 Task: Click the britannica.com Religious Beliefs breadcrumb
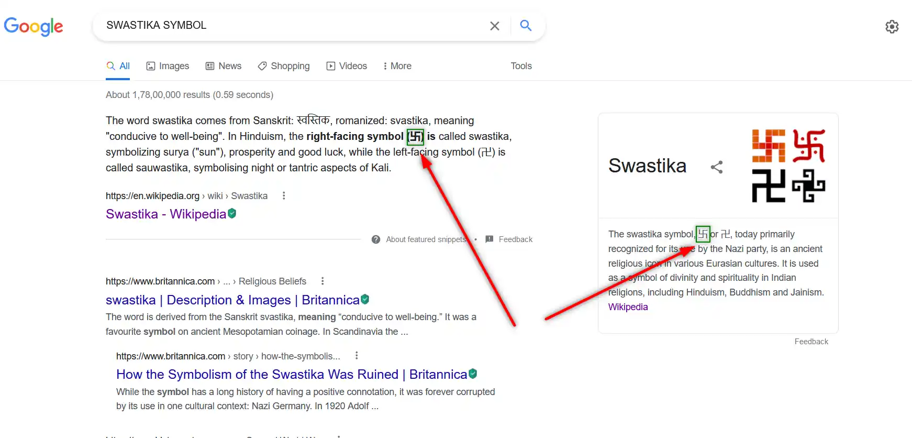coord(206,281)
